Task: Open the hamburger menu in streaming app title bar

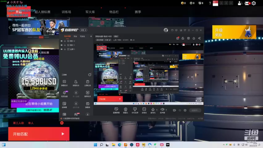Action: 189,30
